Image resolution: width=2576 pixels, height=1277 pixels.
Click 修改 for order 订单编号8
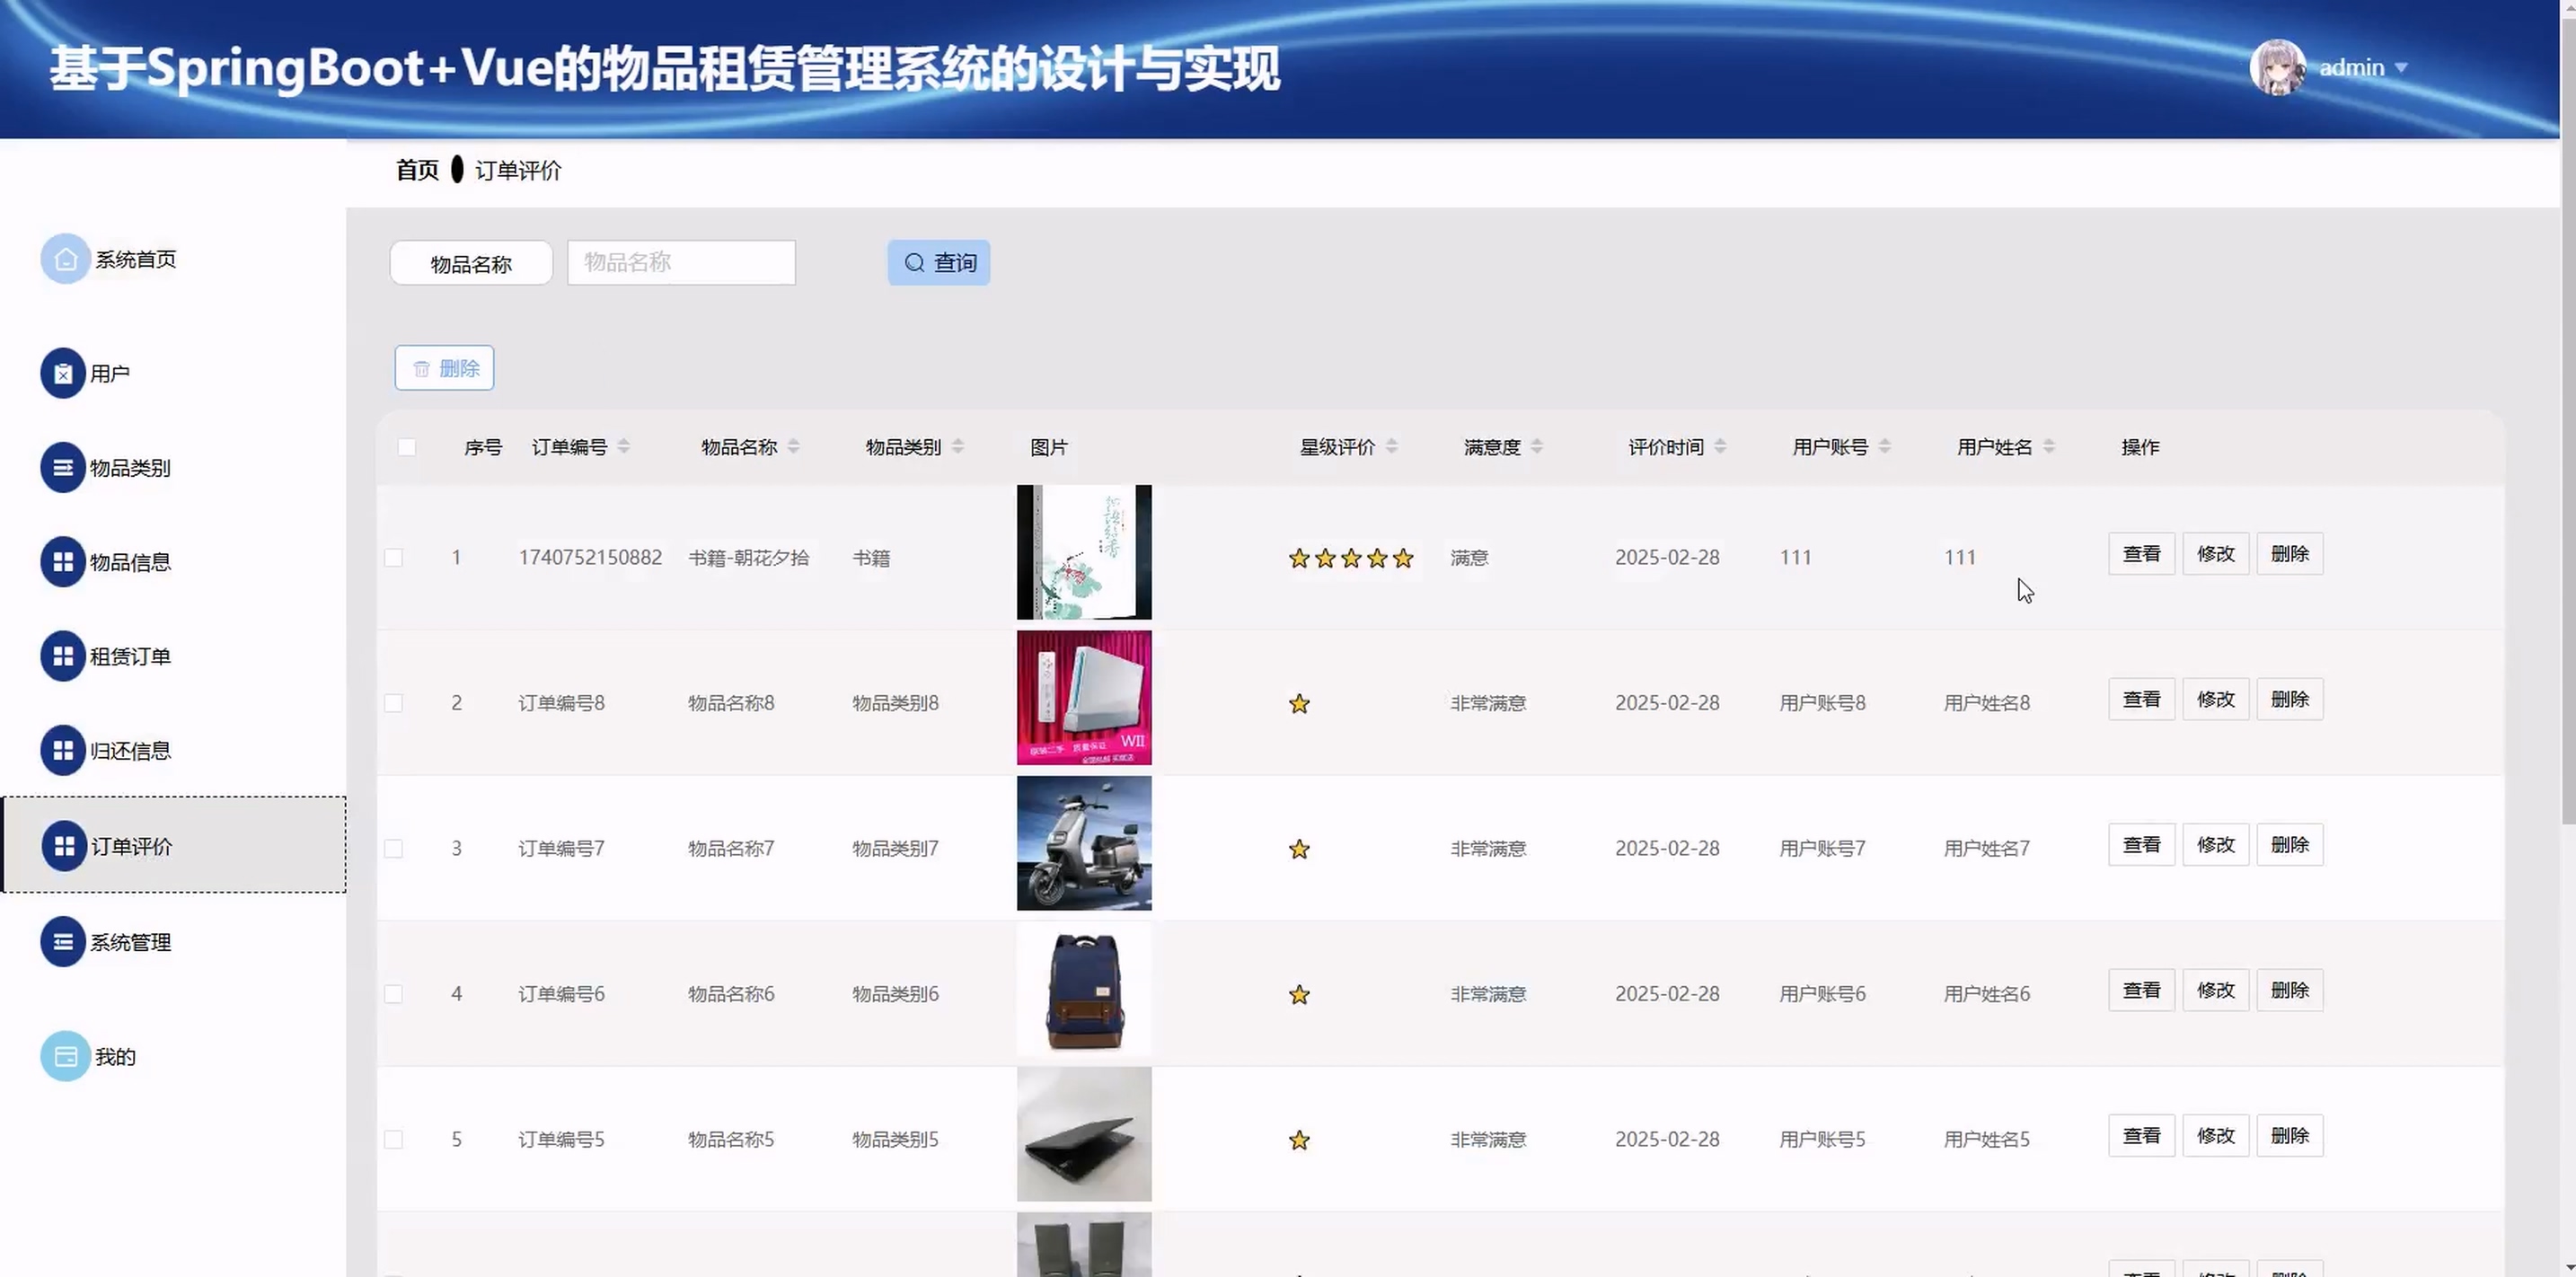click(2215, 699)
